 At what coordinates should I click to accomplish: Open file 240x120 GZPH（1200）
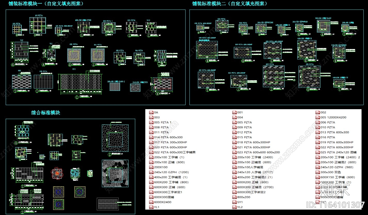pos(169,172)
